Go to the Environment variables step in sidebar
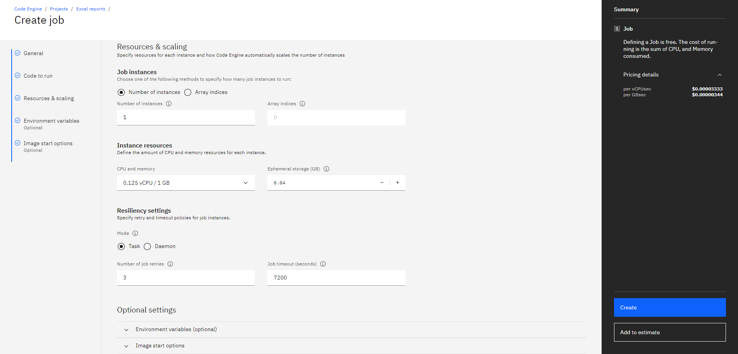738x354 pixels. pyautogui.click(x=51, y=121)
